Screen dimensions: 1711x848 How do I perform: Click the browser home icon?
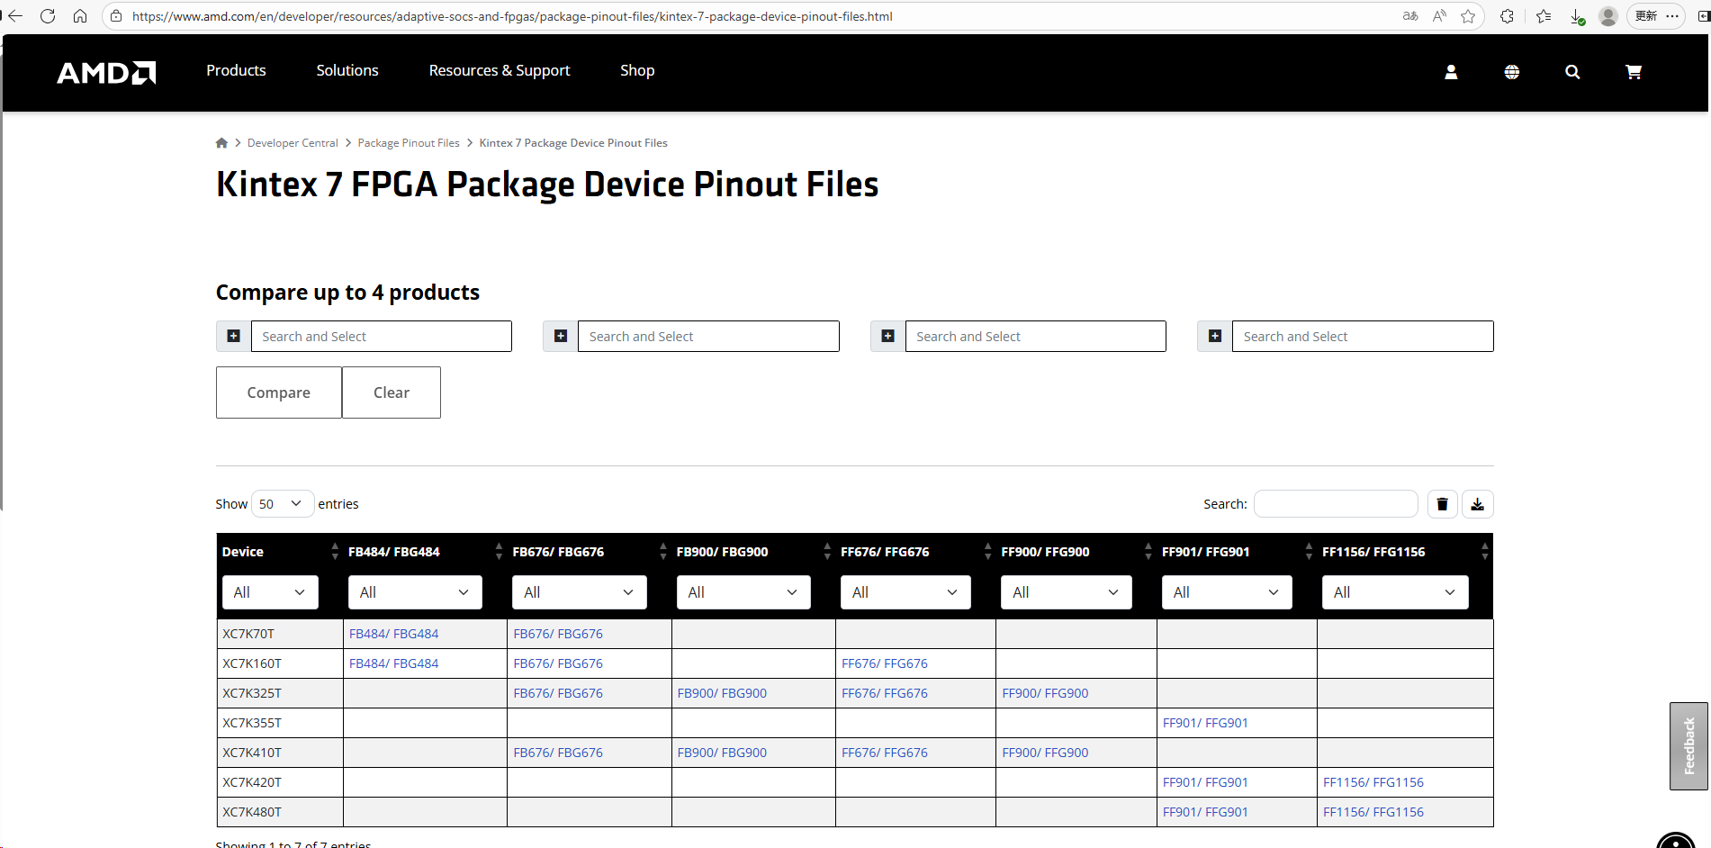pos(80,16)
